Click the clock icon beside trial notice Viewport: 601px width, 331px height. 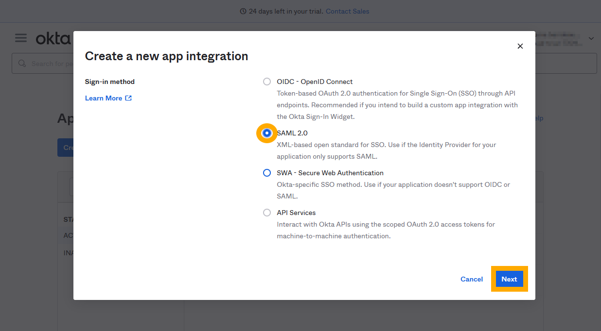[x=243, y=11]
